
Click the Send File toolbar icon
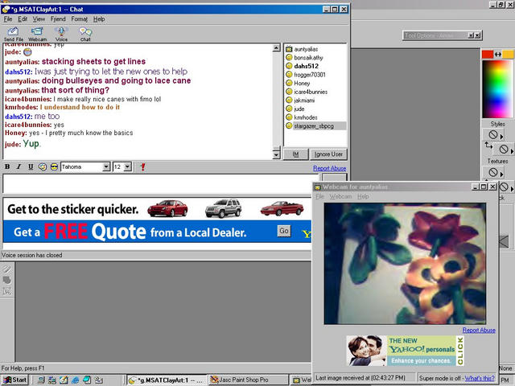click(13, 34)
